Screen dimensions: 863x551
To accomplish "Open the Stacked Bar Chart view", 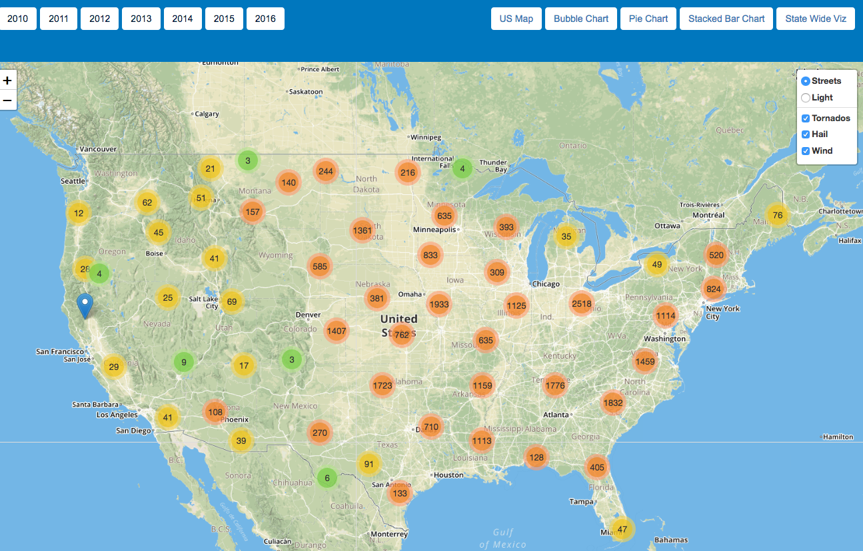I will pyautogui.click(x=726, y=19).
